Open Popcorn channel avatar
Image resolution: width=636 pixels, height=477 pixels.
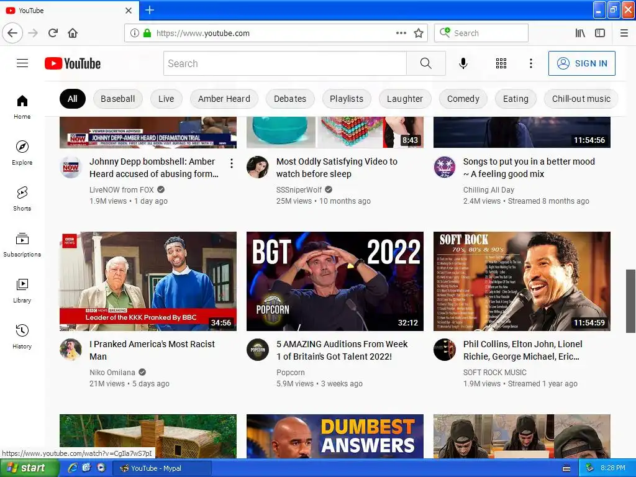(x=258, y=350)
